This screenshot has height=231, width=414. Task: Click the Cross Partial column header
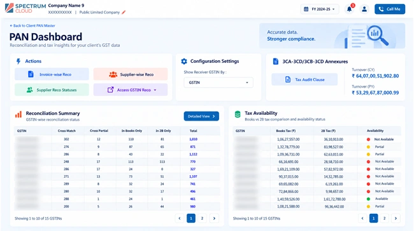click(99, 131)
